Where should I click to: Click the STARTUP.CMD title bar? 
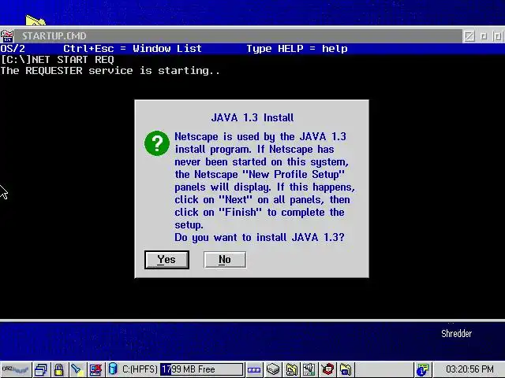click(238, 36)
